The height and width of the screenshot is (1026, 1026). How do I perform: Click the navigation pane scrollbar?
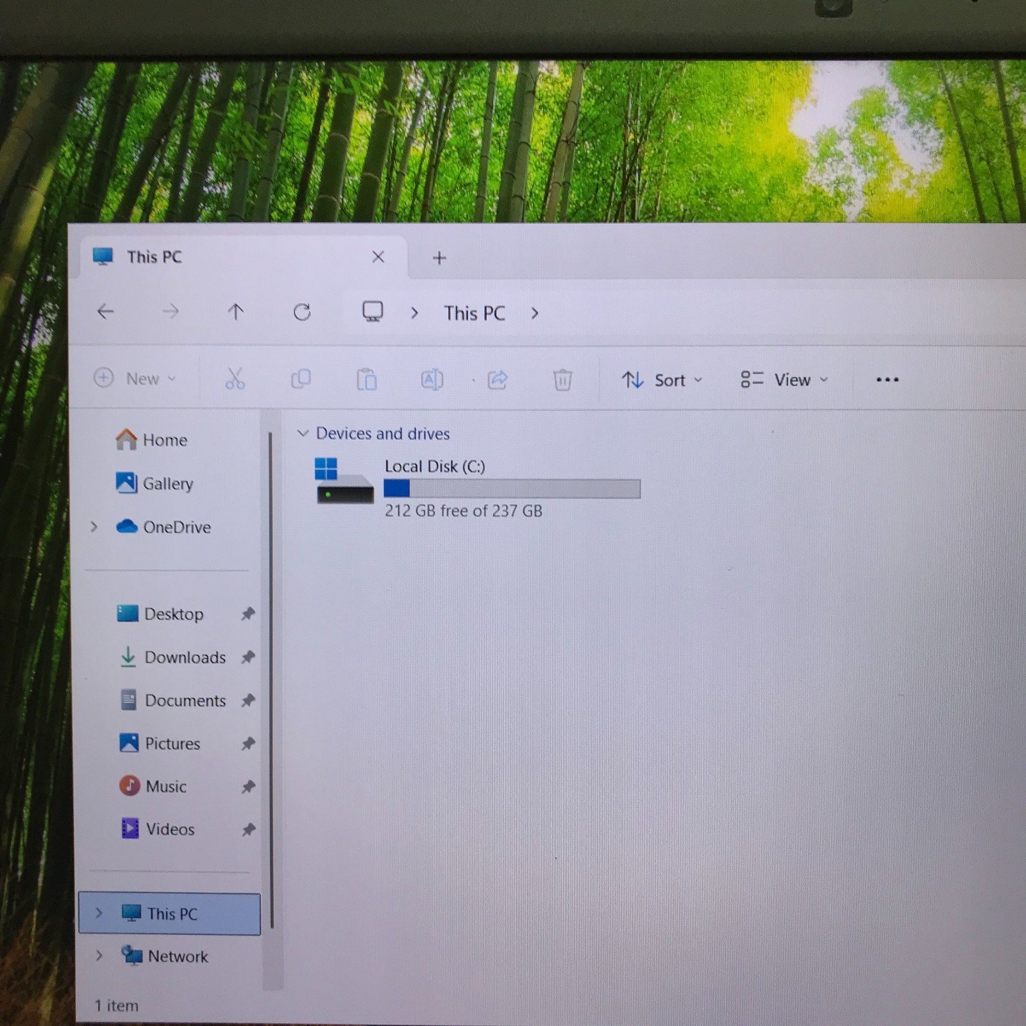(x=271, y=680)
